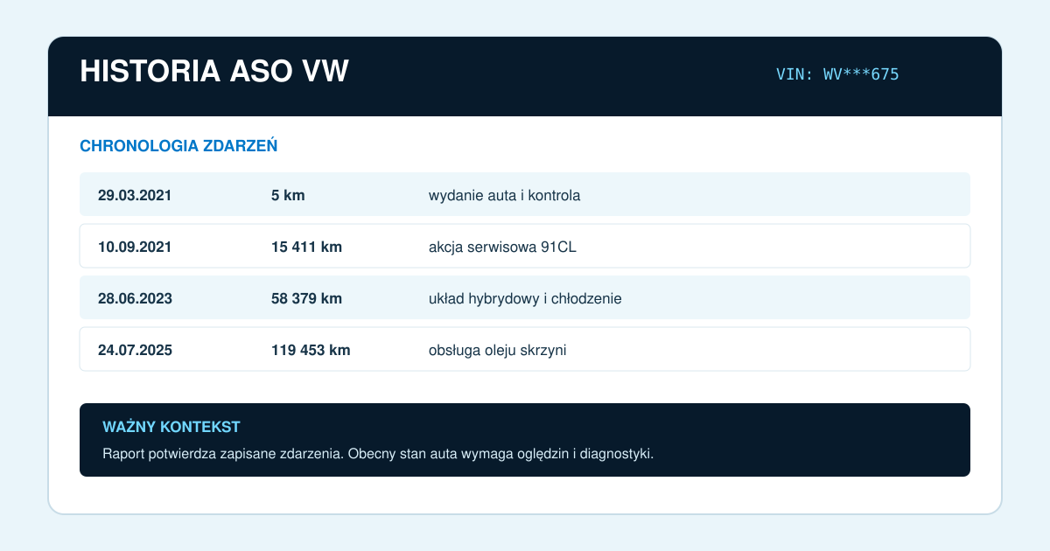Click the HISTORIA ASO VW title

tap(214, 72)
